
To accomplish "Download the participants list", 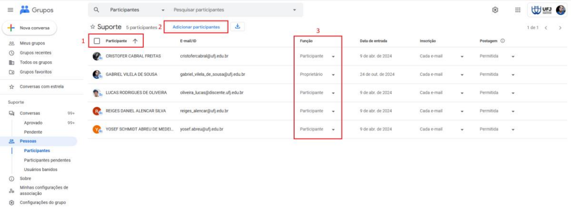I will [237, 26].
